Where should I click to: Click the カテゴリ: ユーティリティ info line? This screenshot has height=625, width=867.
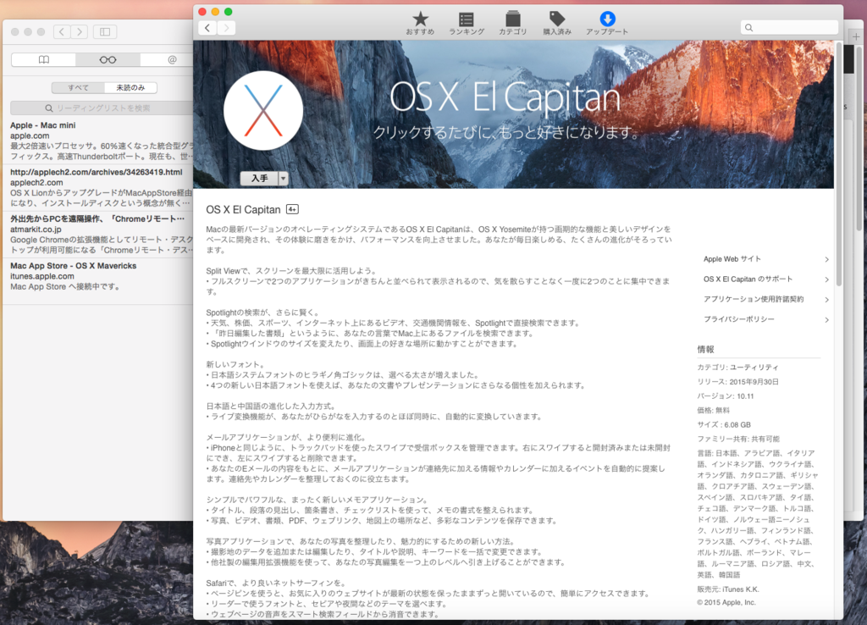click(737, 368)
